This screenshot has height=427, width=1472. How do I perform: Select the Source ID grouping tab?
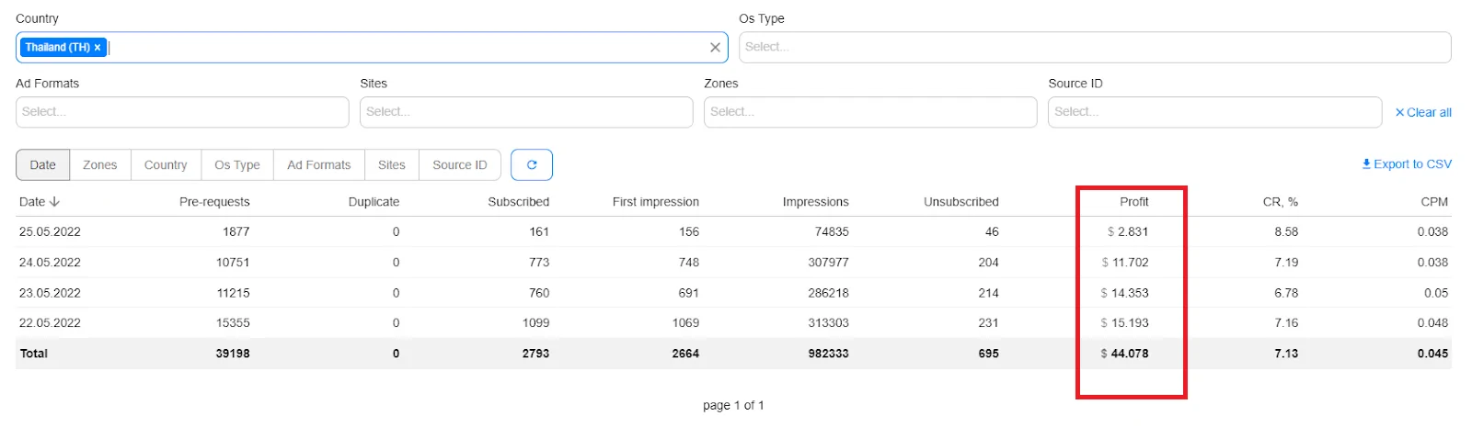(x=459, y=165)
